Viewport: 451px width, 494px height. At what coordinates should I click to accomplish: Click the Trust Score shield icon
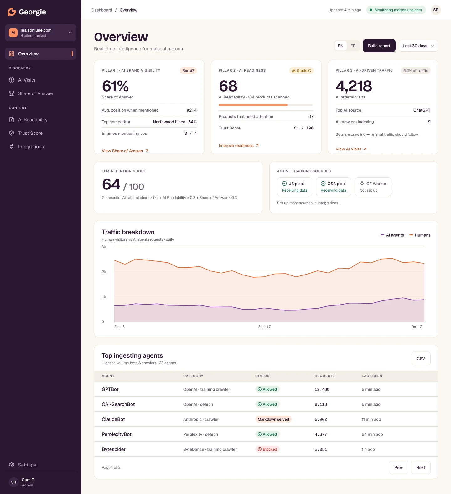point(12,133)
